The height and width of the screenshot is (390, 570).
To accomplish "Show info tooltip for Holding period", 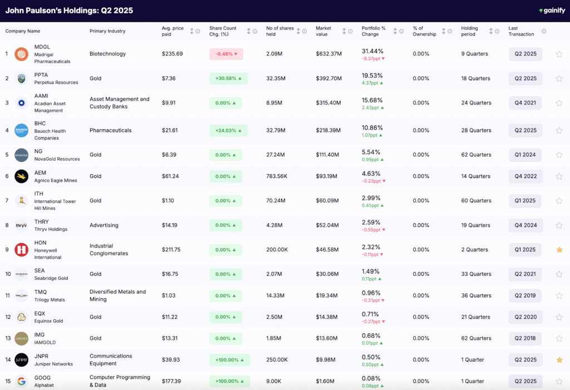I will tap(497, 31).
